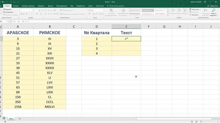Switch to the Вставка ribbon tab

click(x=16, y=6)
